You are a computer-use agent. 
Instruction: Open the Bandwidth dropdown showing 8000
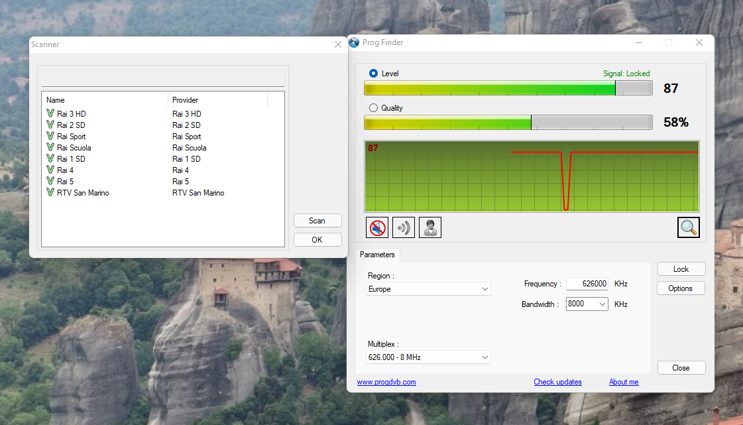[x=587, y=304]
